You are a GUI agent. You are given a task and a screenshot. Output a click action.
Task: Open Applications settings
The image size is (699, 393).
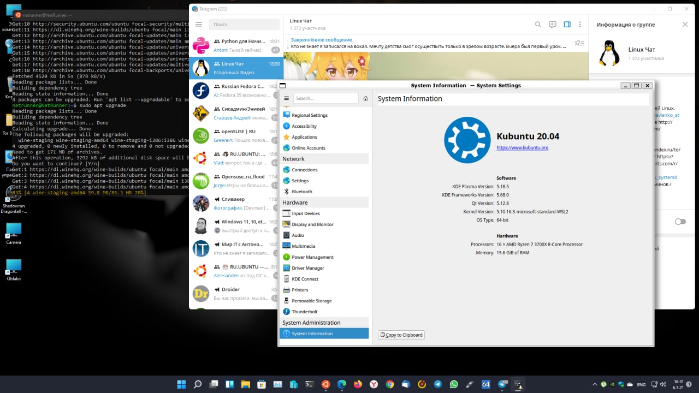(324, 137)
